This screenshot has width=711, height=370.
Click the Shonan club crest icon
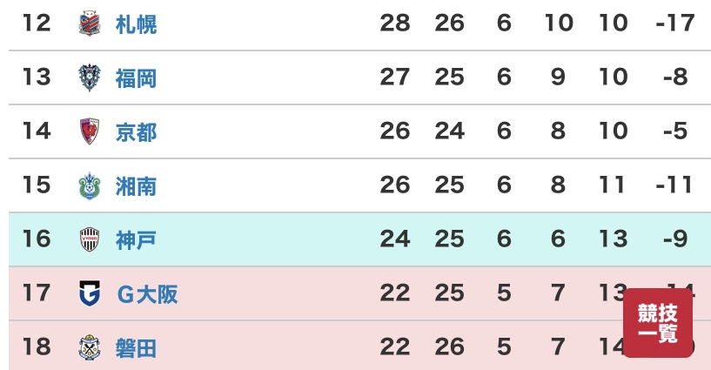click(90, 186)
